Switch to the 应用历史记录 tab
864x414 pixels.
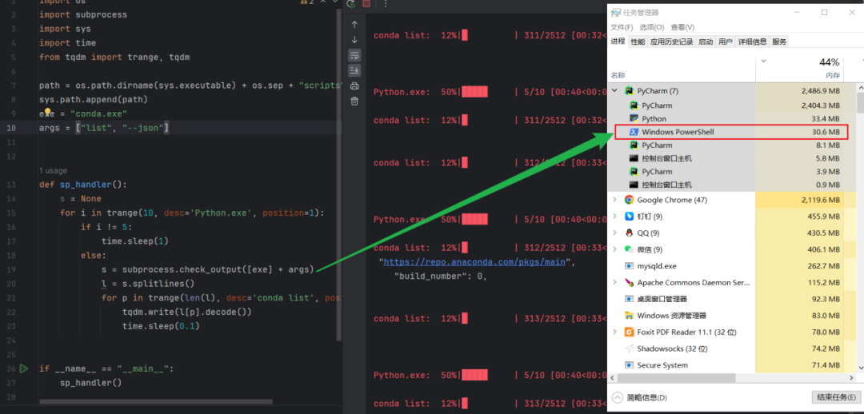click(671, 42)
